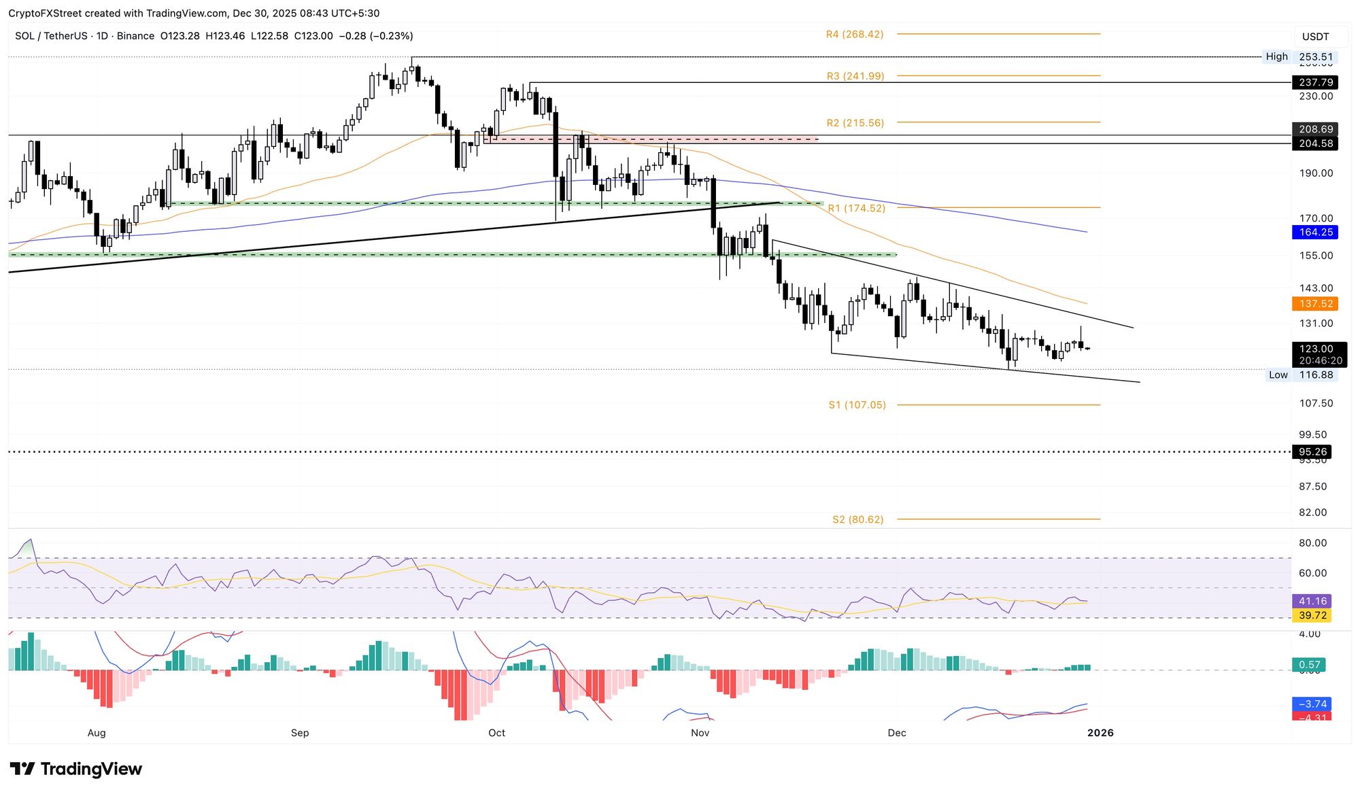Screen dimensions: 1360x794
Task: Click the S2 (80.62) pivot label
Action: click(x=857, y=519)
